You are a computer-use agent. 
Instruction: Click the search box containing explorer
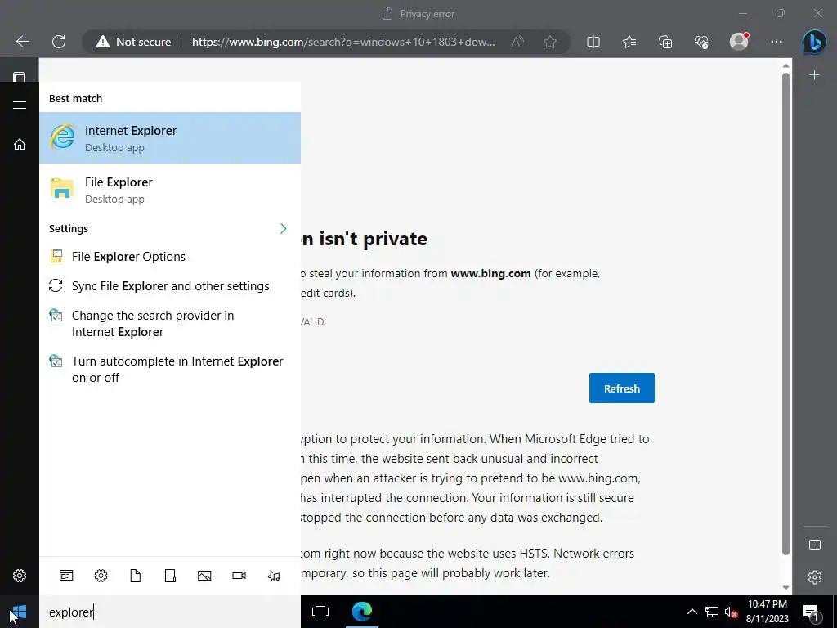pos(170,612)
